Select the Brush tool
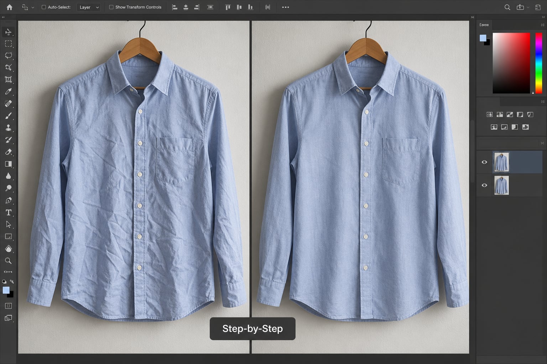 [x=8, y=116]
